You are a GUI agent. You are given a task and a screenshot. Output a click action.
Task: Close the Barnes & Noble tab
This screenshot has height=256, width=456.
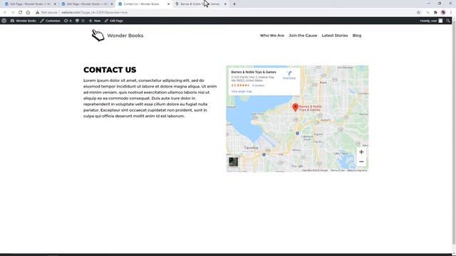(x=225, y=4)
